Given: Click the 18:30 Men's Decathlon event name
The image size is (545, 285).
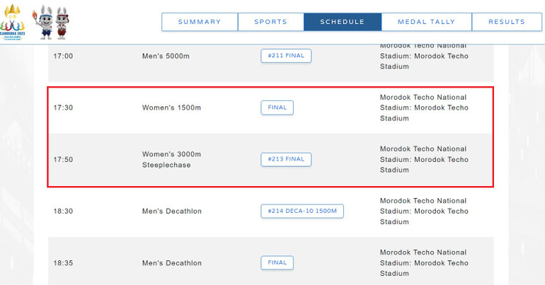Looking at the screenshot, I should (172, 211).
